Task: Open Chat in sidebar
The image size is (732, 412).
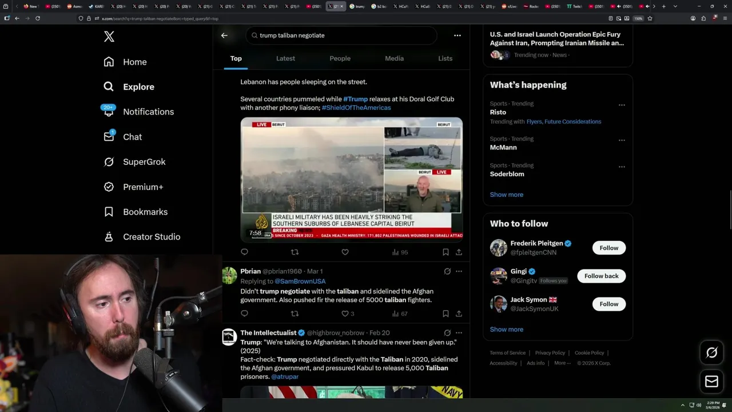Action: tap(122, 137)
